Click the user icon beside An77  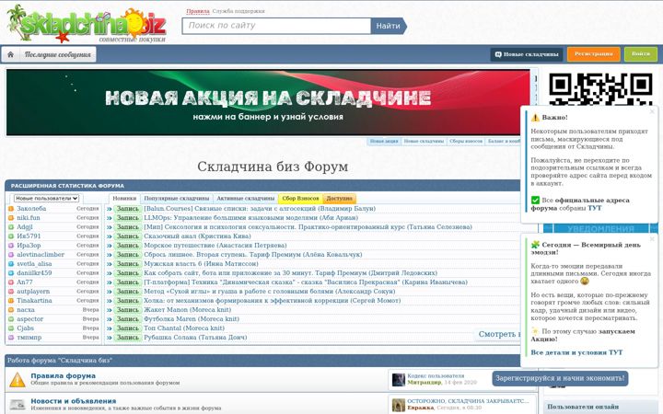[11, 282]
